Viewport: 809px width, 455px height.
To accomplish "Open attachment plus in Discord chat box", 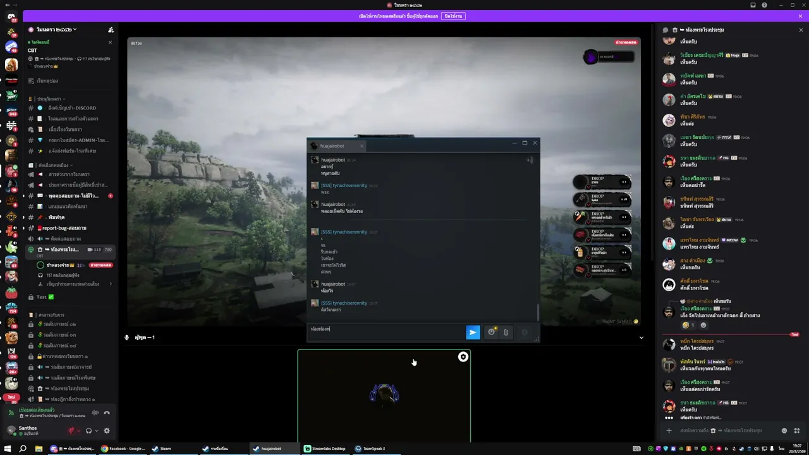I will tap(669, 430).
